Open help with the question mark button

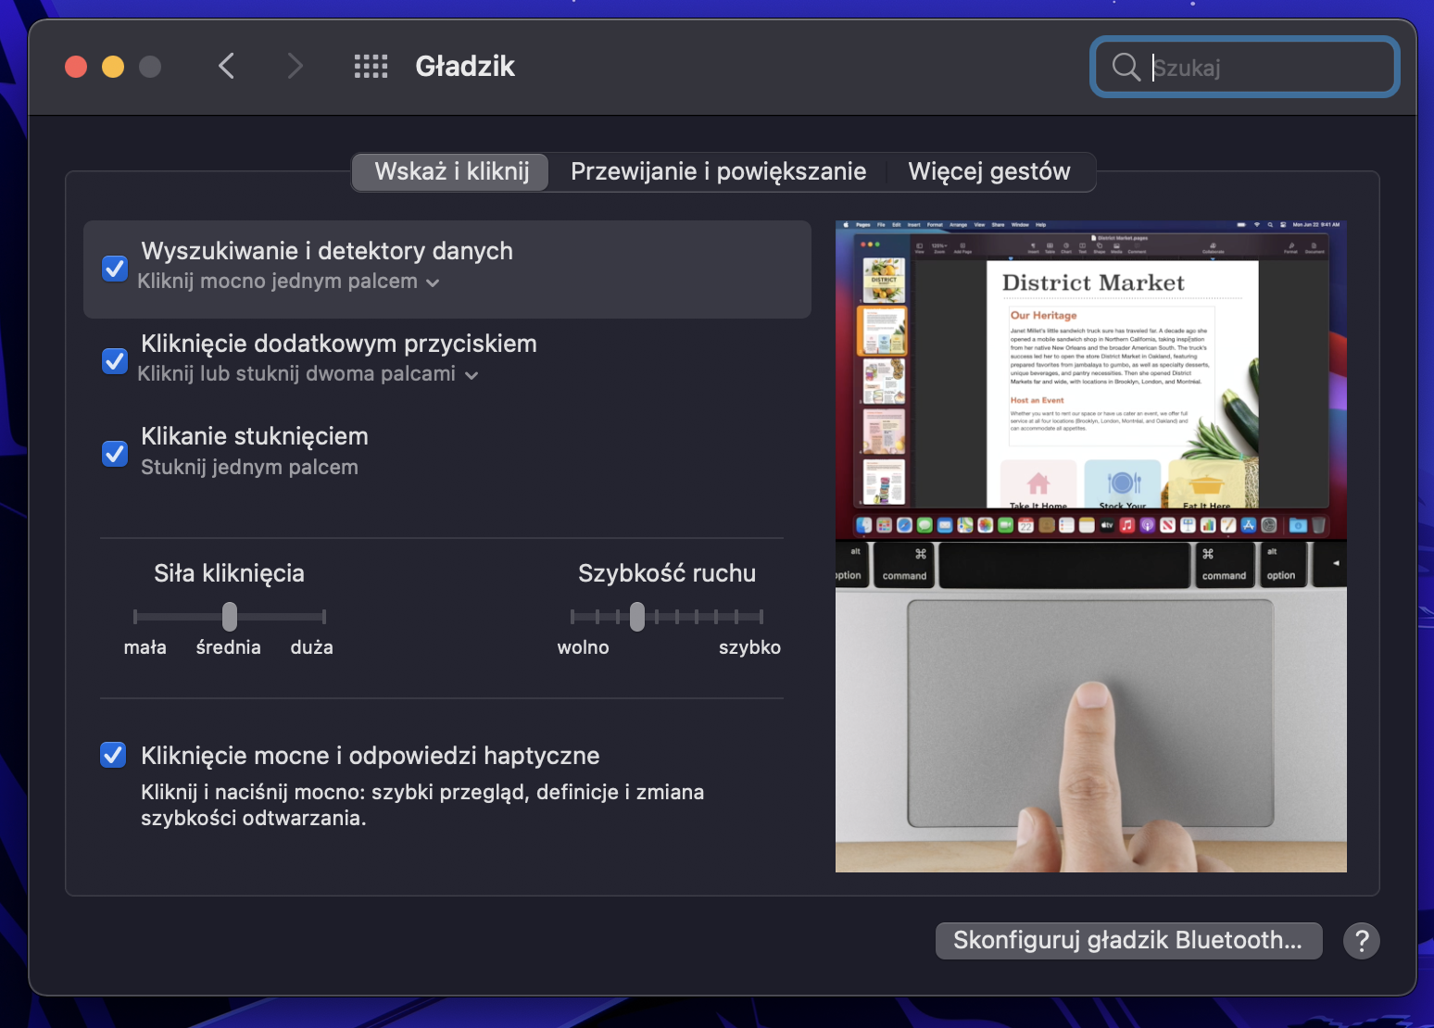coord(1362,941)
